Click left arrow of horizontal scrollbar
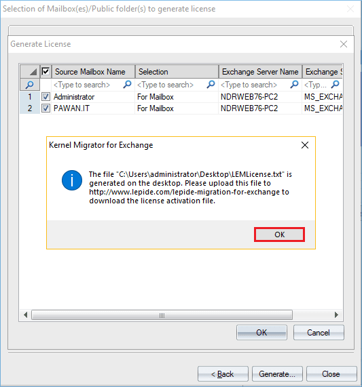Screen dimensions: 362x387 click(x=25, y=315)
